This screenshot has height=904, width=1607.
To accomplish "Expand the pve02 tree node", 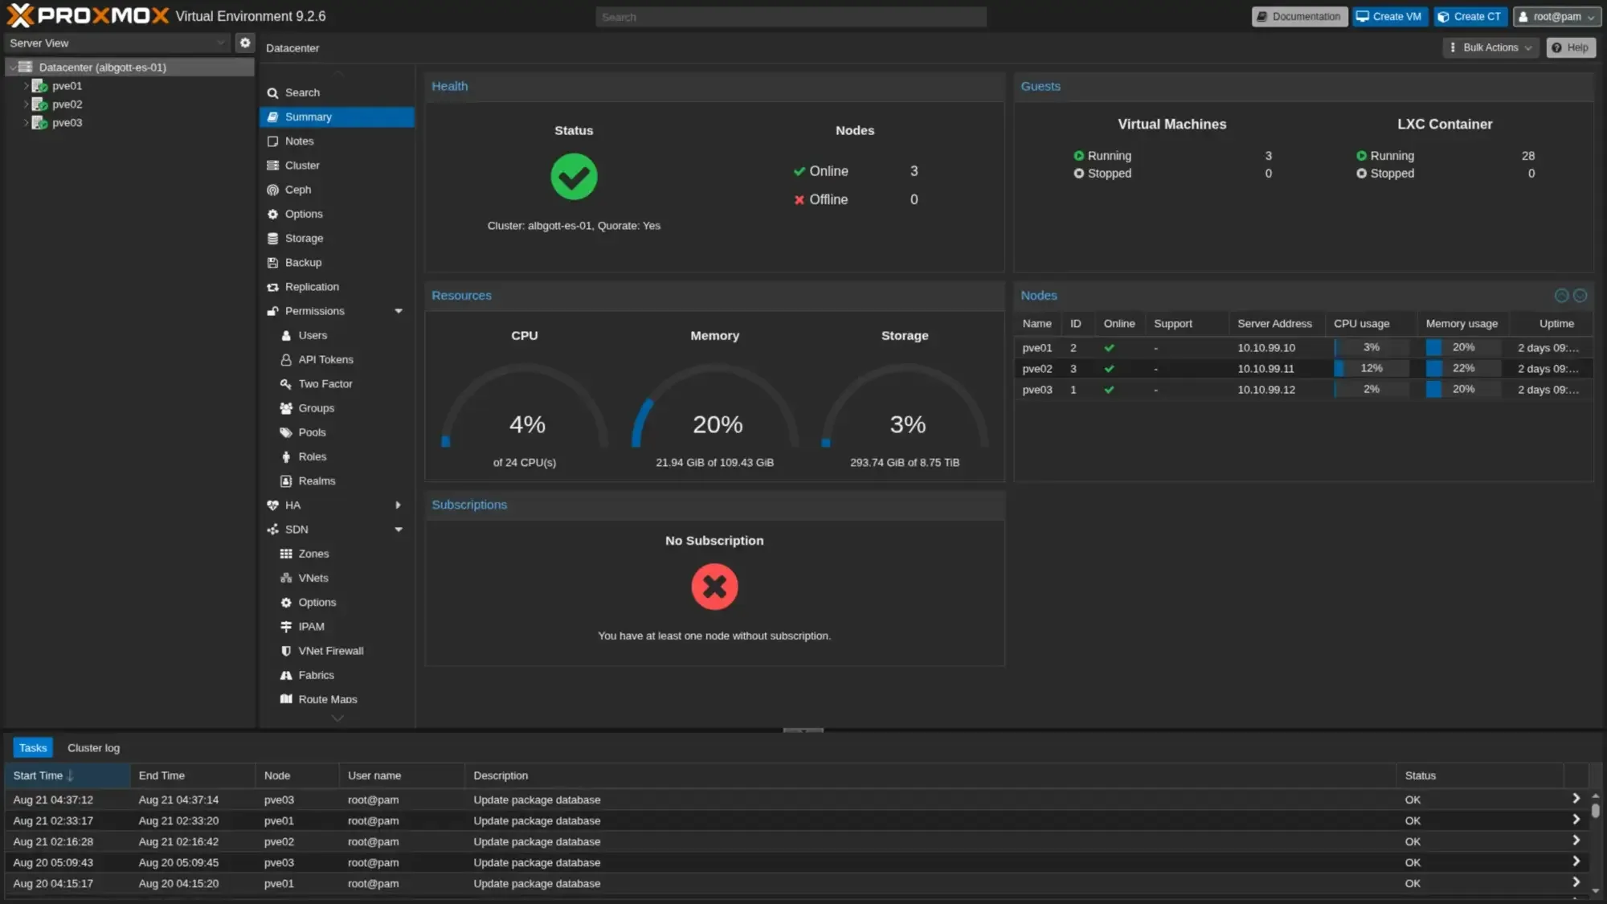I will coord(26,104).
